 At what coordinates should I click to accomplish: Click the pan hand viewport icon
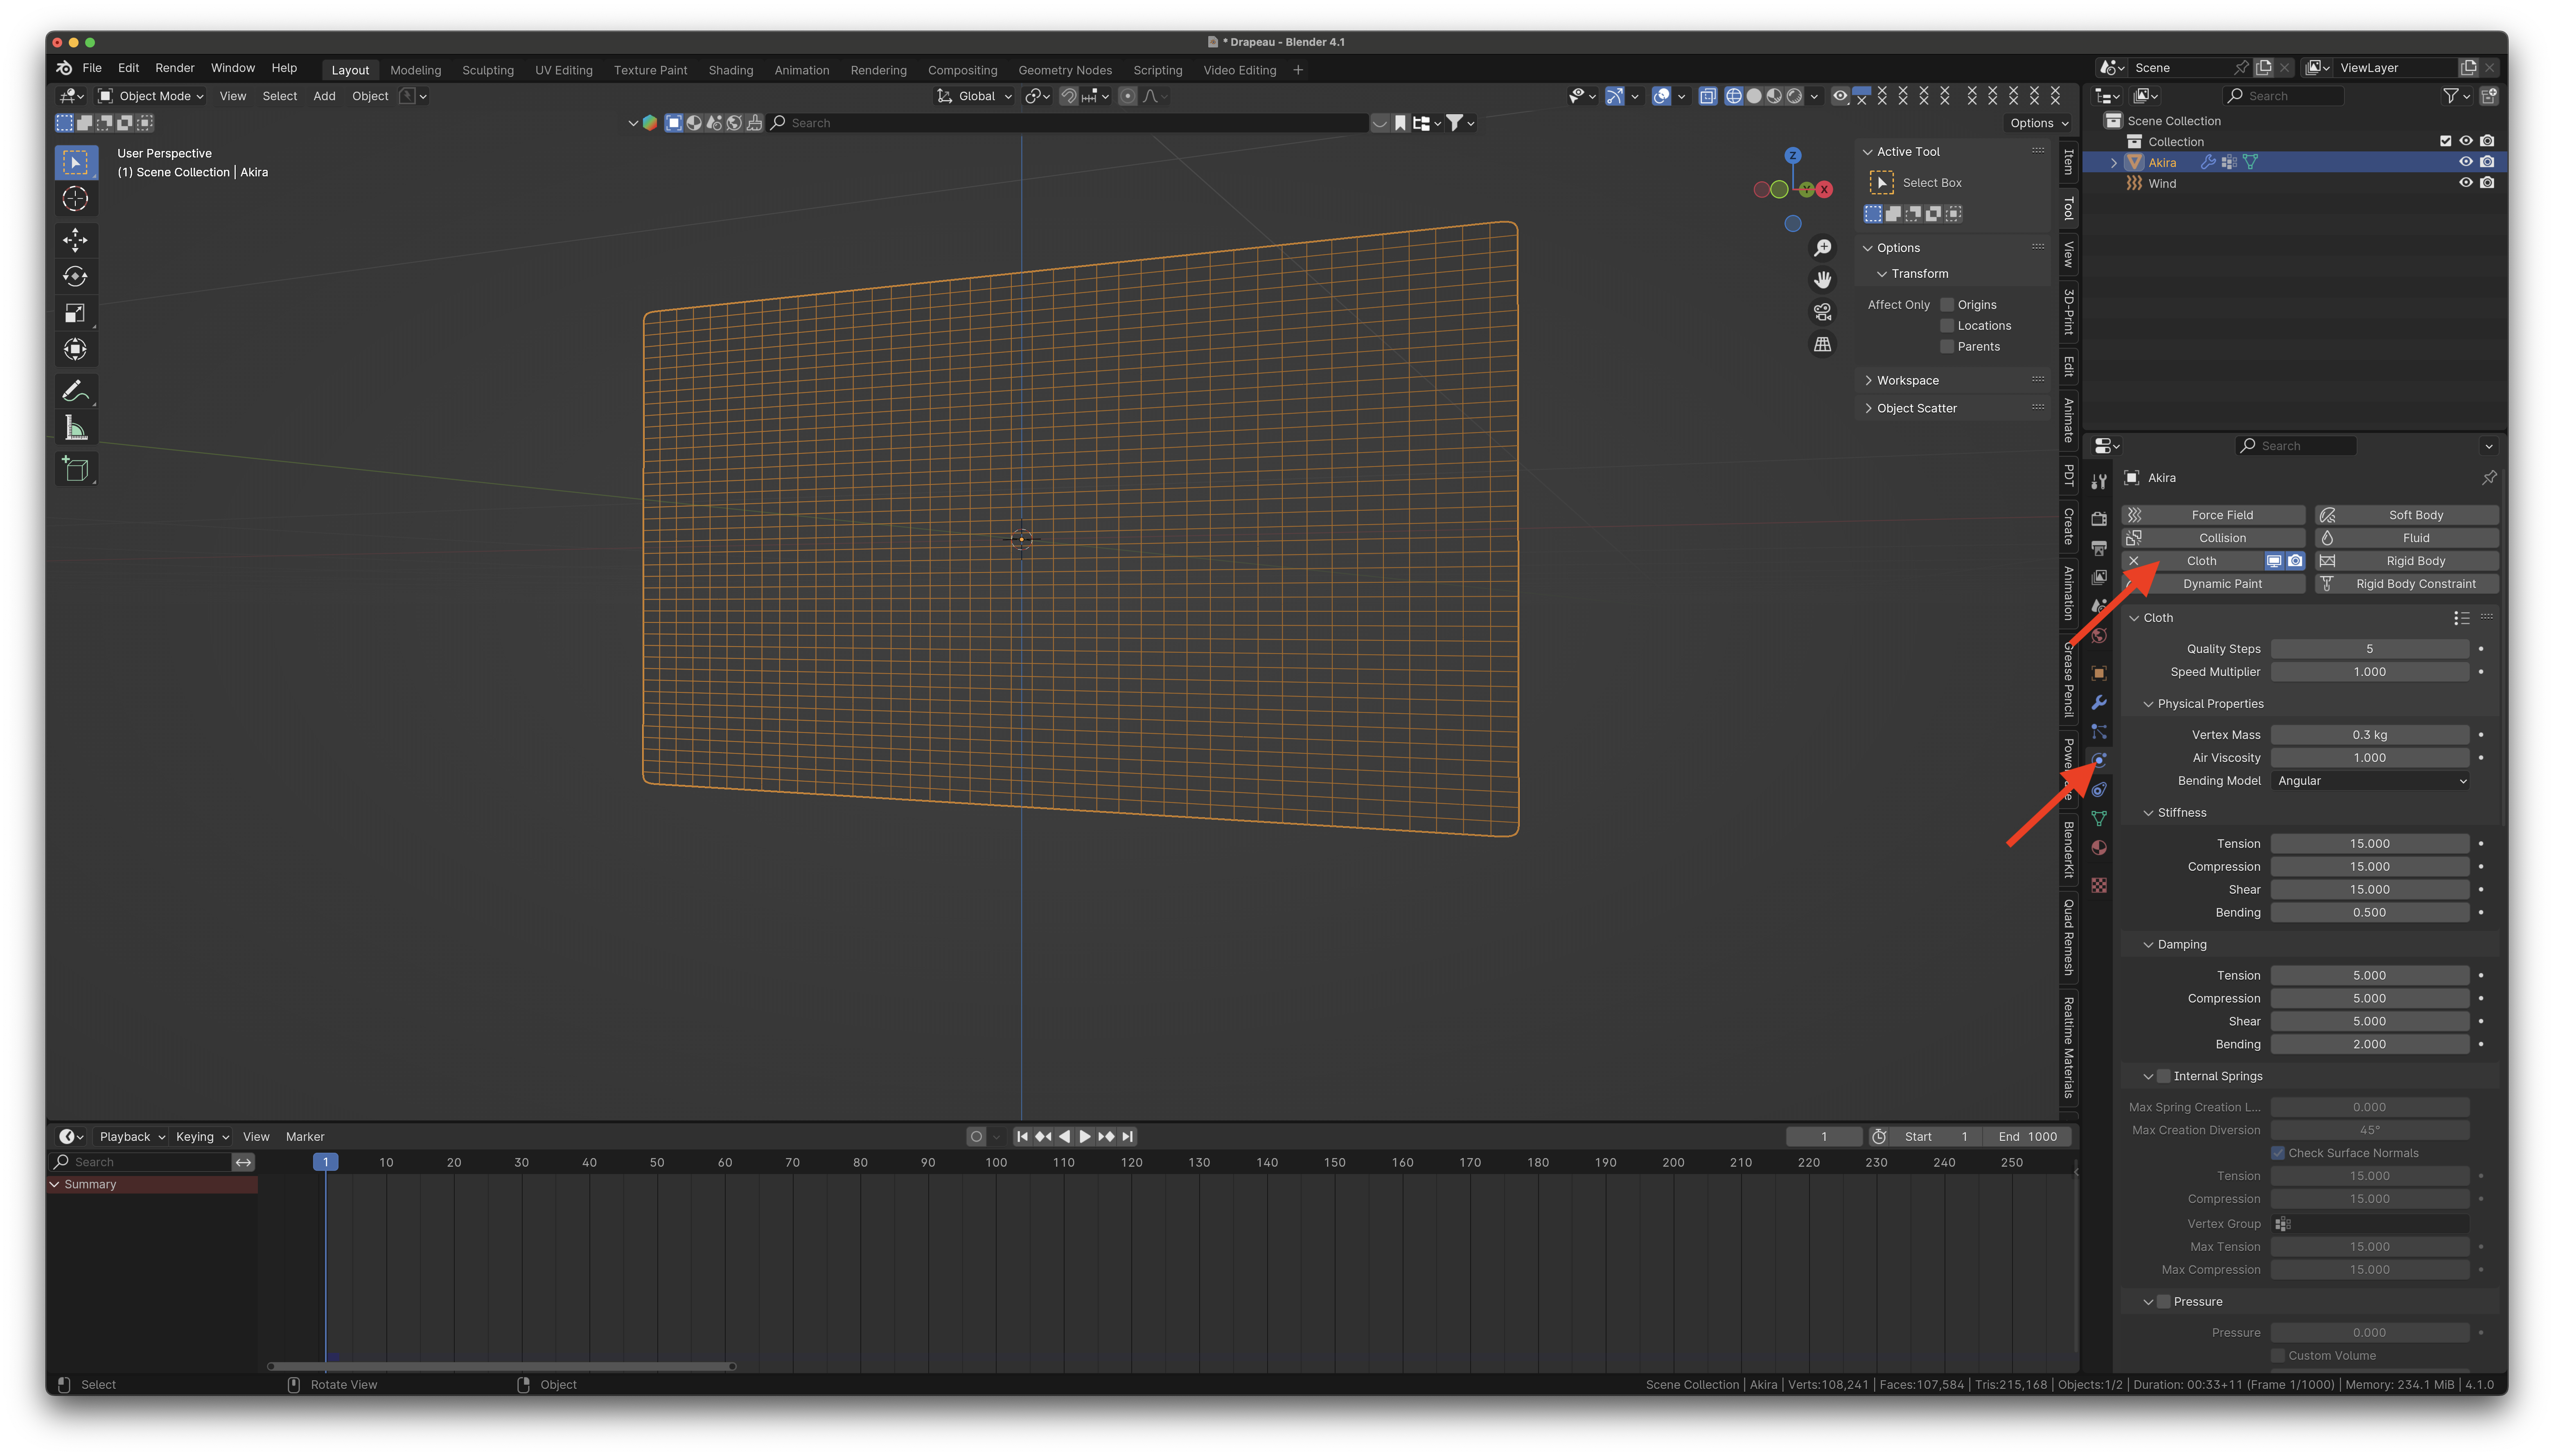coord(1823,279)
